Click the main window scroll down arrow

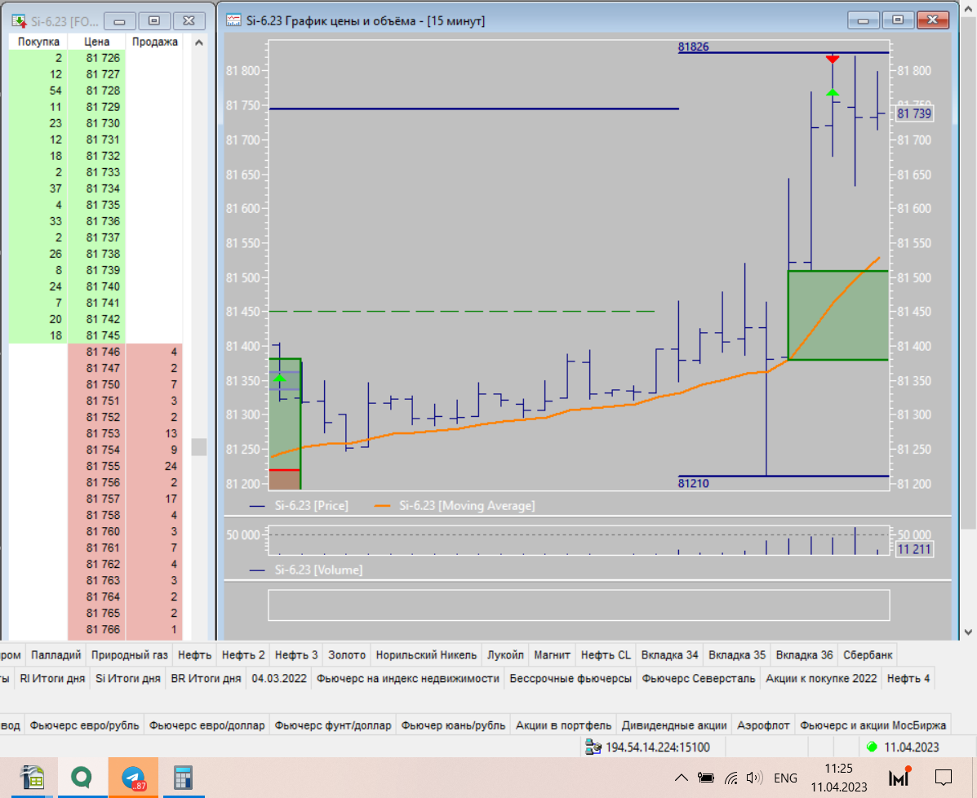[x=968, y=632]
